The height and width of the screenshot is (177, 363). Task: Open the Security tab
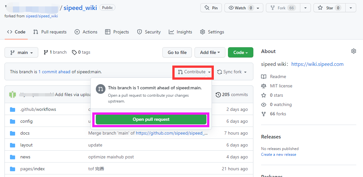click(x=149, y=32)
